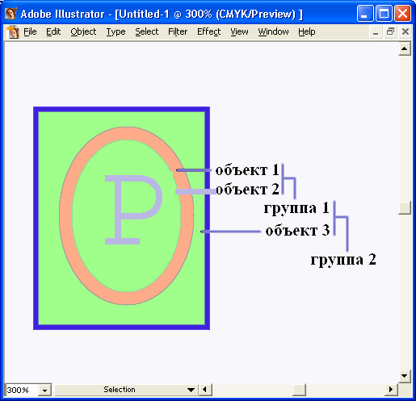This screenshot has width=416, height=401.
Task: Open the Object menu
Action: [83, 31]
